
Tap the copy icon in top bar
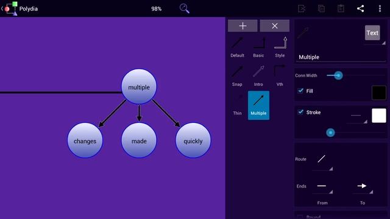pyautogui.click(x=321, y=9)
